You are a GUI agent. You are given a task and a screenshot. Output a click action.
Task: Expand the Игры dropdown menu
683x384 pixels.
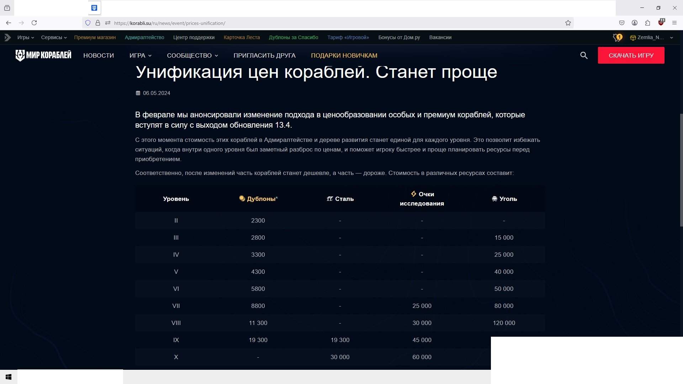(x=26, y=37)
